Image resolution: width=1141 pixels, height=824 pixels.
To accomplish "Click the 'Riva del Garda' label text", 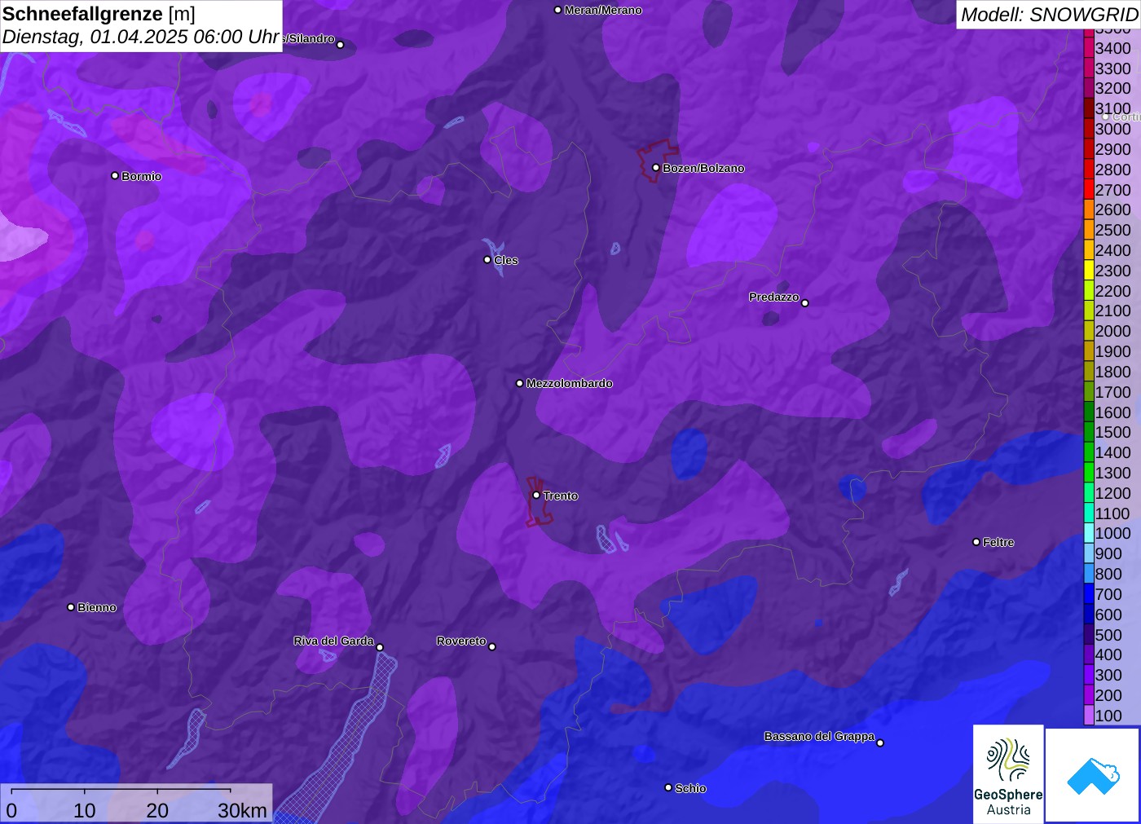I will tap(334, 641).
